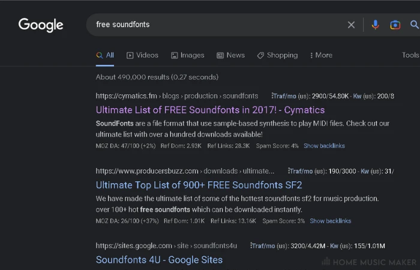
Task: Click 'Ref Links: 13.16K' metric
Action: [x=233, y=221]
